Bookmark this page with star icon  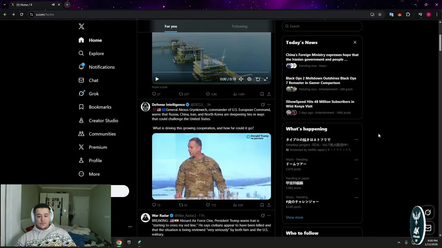pos(380,14)
